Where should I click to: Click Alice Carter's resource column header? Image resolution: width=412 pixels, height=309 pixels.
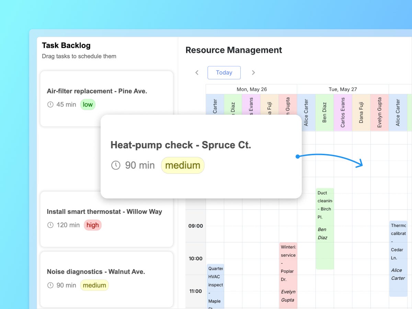coord(306,112)
